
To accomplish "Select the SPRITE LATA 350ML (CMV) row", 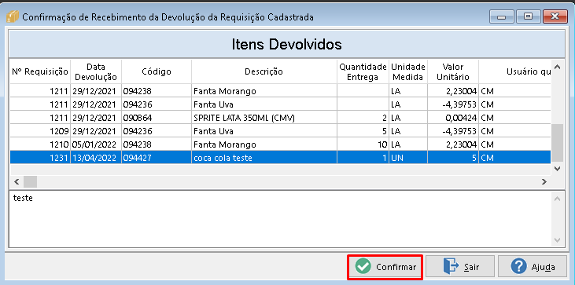I will pos(280,118).
